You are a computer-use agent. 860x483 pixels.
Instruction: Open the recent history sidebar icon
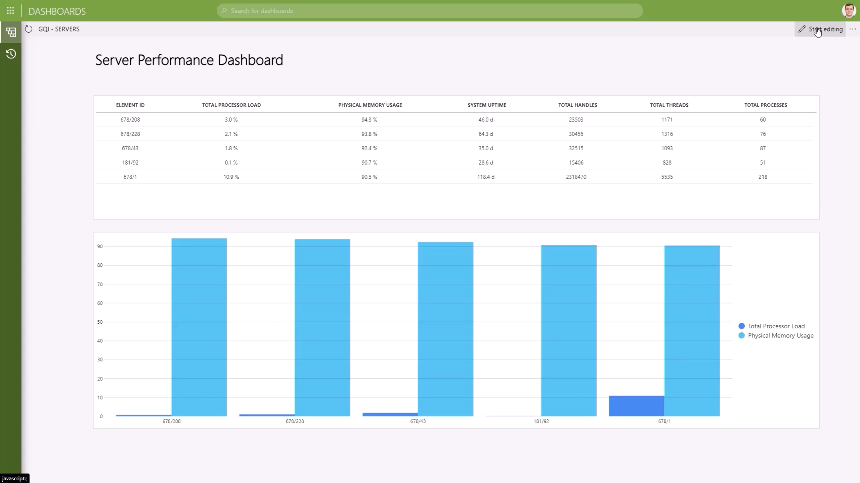(x=11, y=54)
